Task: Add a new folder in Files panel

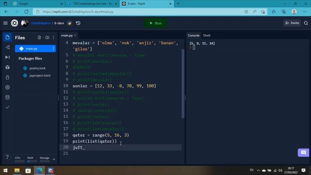Action: (x=47, y=37)
